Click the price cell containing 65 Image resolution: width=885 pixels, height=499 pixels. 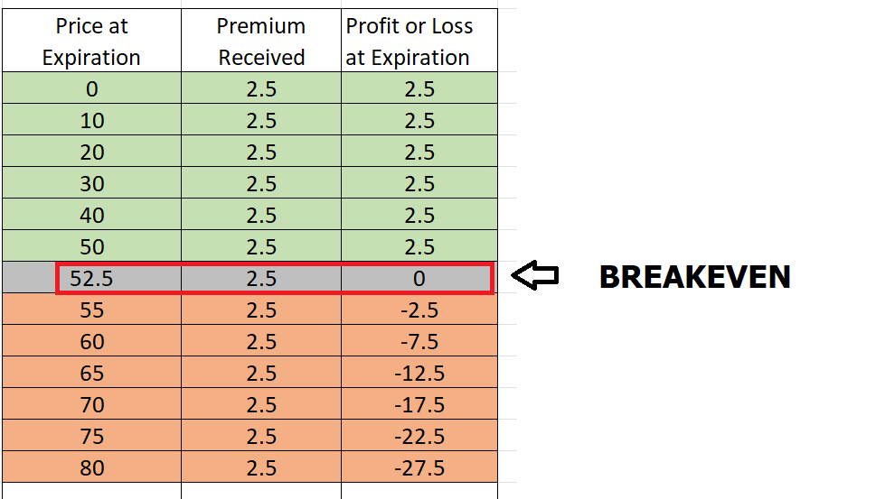pyautogui.click(x=91, y=374)
